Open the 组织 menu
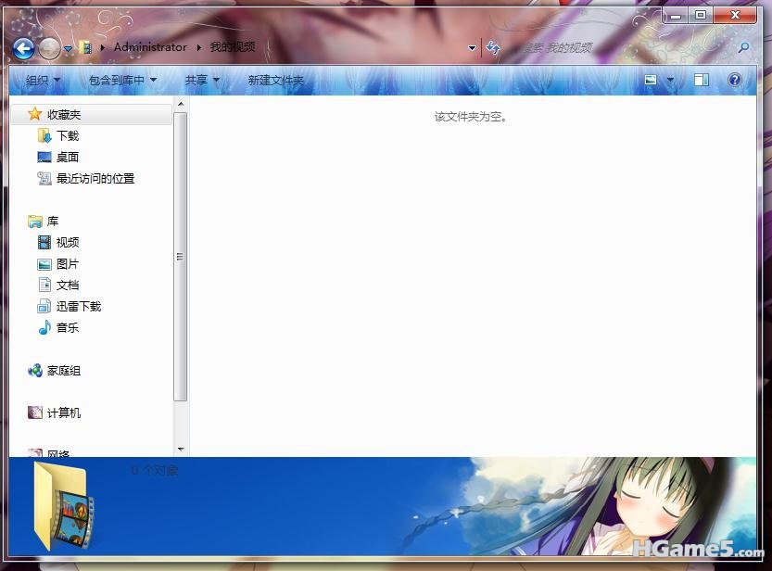Image resolution: width=772 pixels, height=571 pixels. click(x=43, y=80)
